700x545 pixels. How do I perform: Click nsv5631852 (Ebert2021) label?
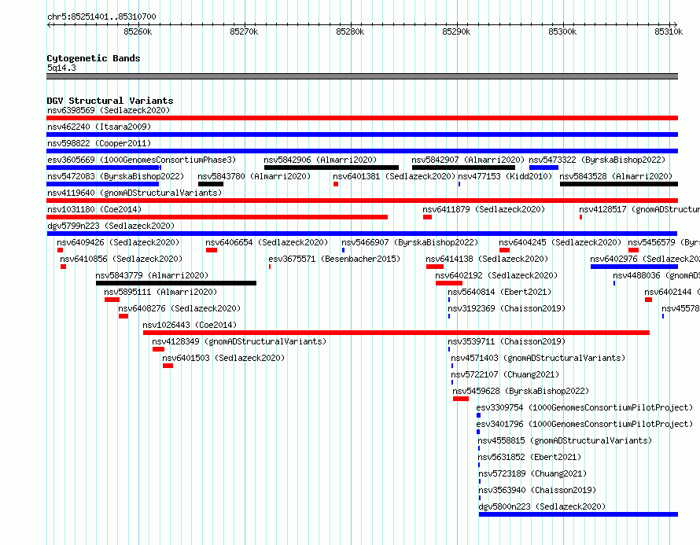[x=529, y=457]
